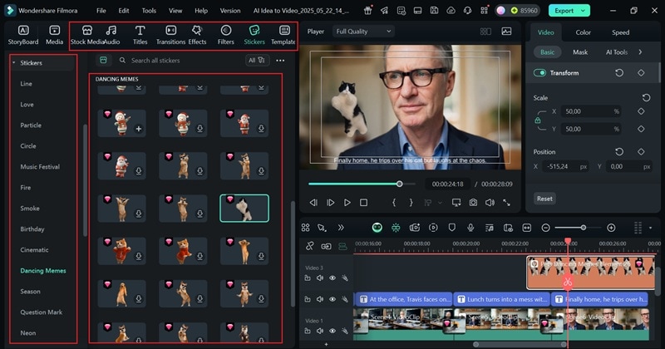Toggle the eye icon on the titles track
Viewport: 665px width, 349px height.
tap(332, 299)
